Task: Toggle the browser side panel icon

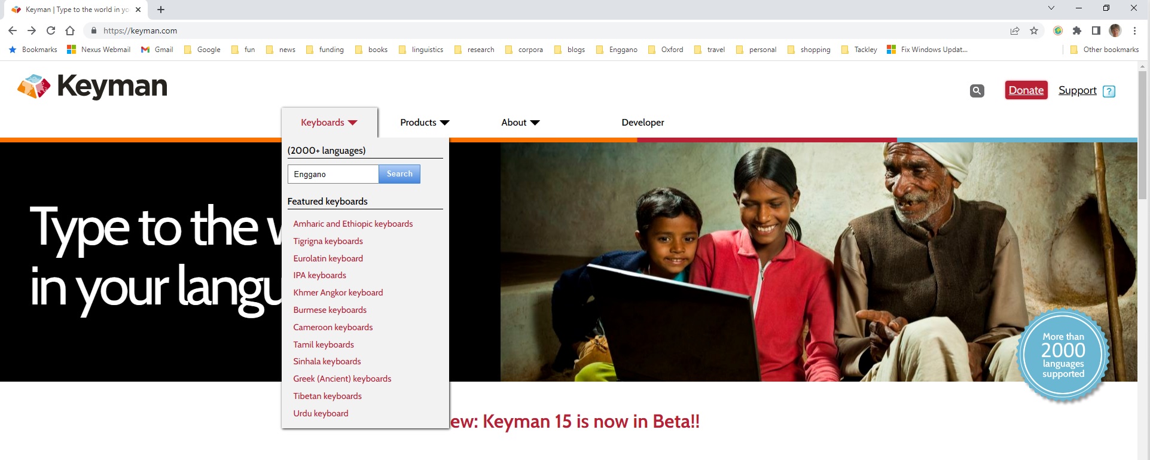Action: pos(1096,31)
